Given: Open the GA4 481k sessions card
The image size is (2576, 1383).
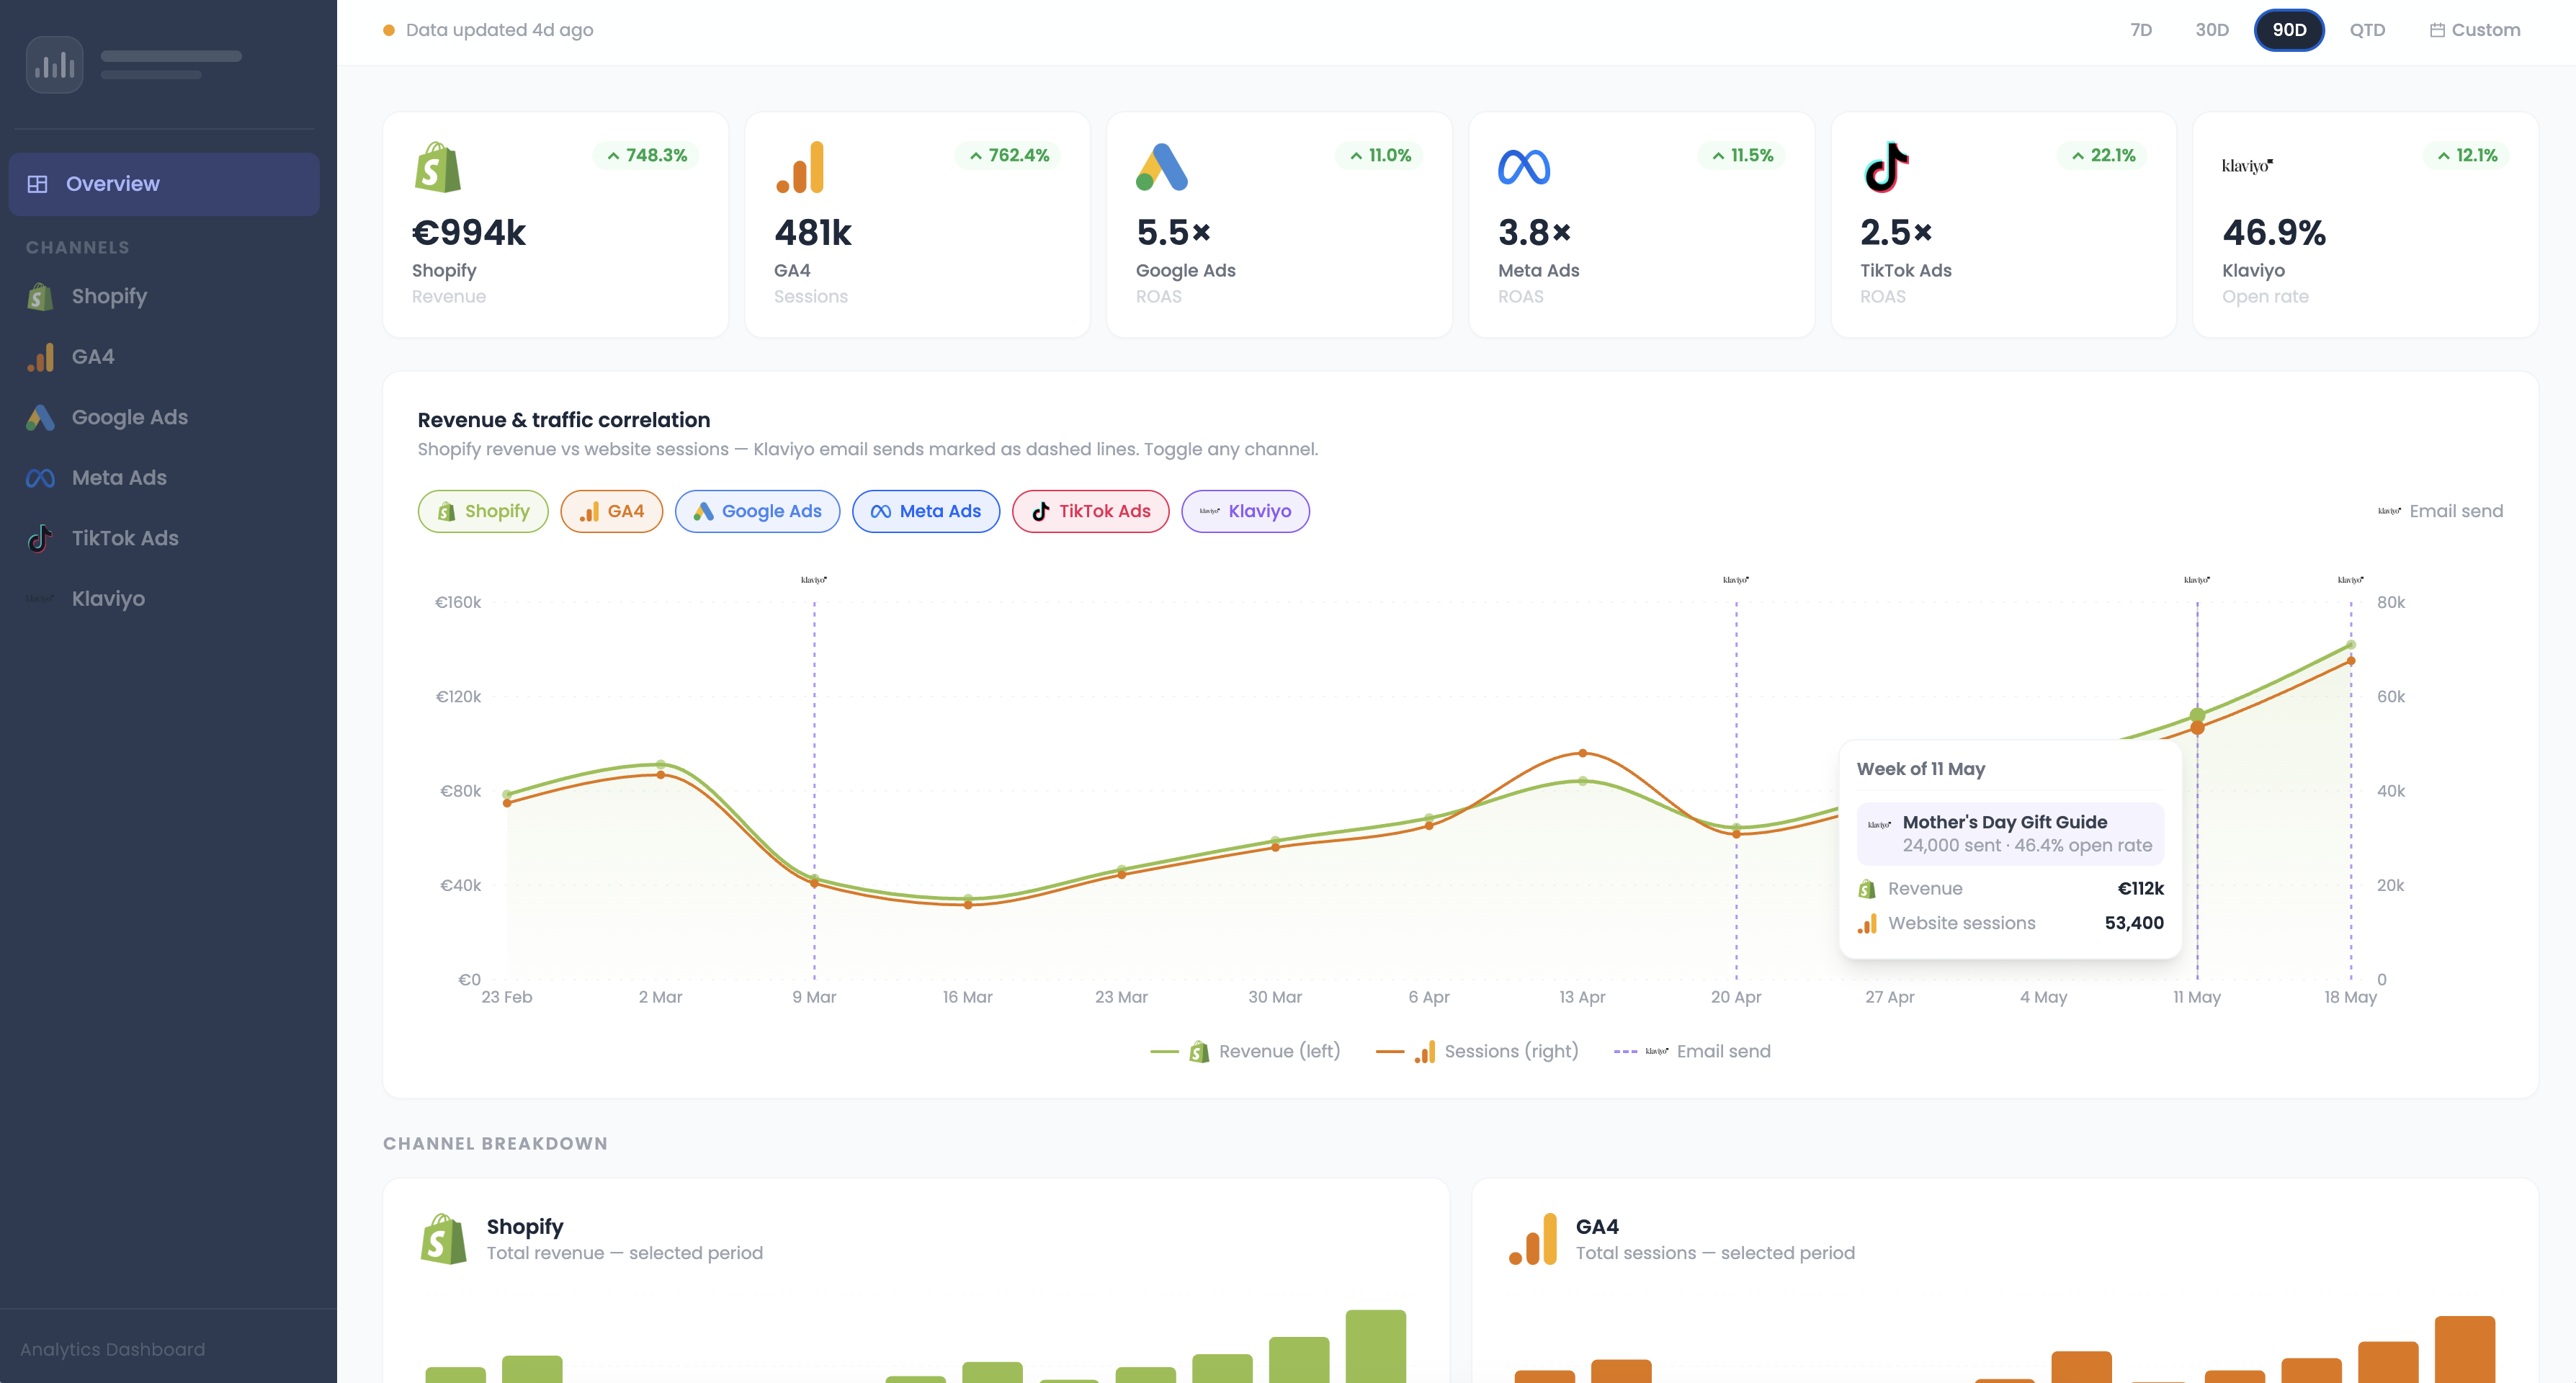Looking at the screenshot, I should (x=917, y=225).
